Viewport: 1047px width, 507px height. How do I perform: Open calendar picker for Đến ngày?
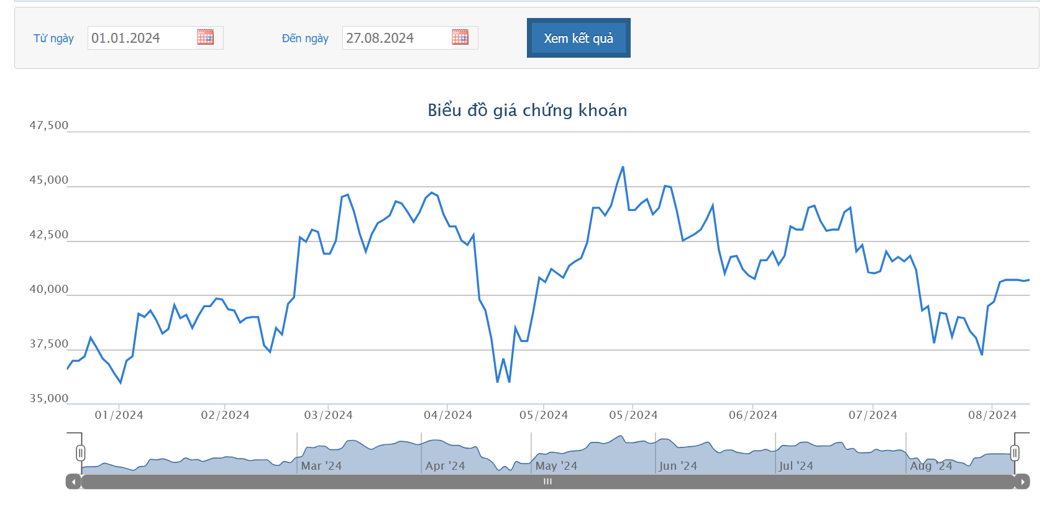(x=460, y=37)
